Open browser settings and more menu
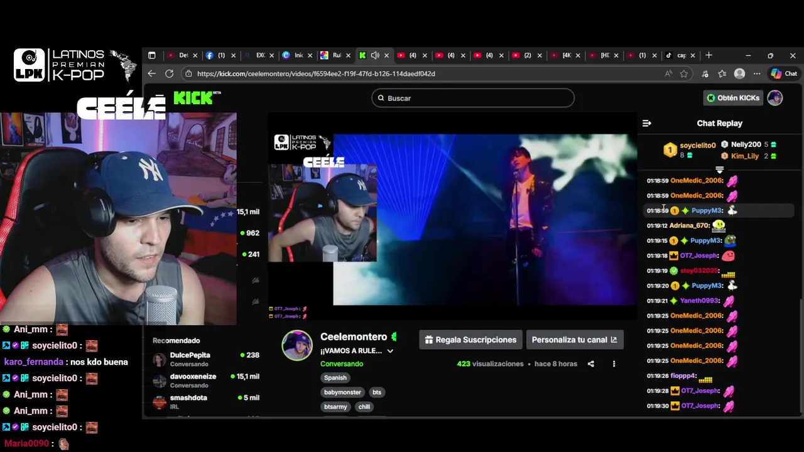804x452 pixels. click(x=757, y=73)
